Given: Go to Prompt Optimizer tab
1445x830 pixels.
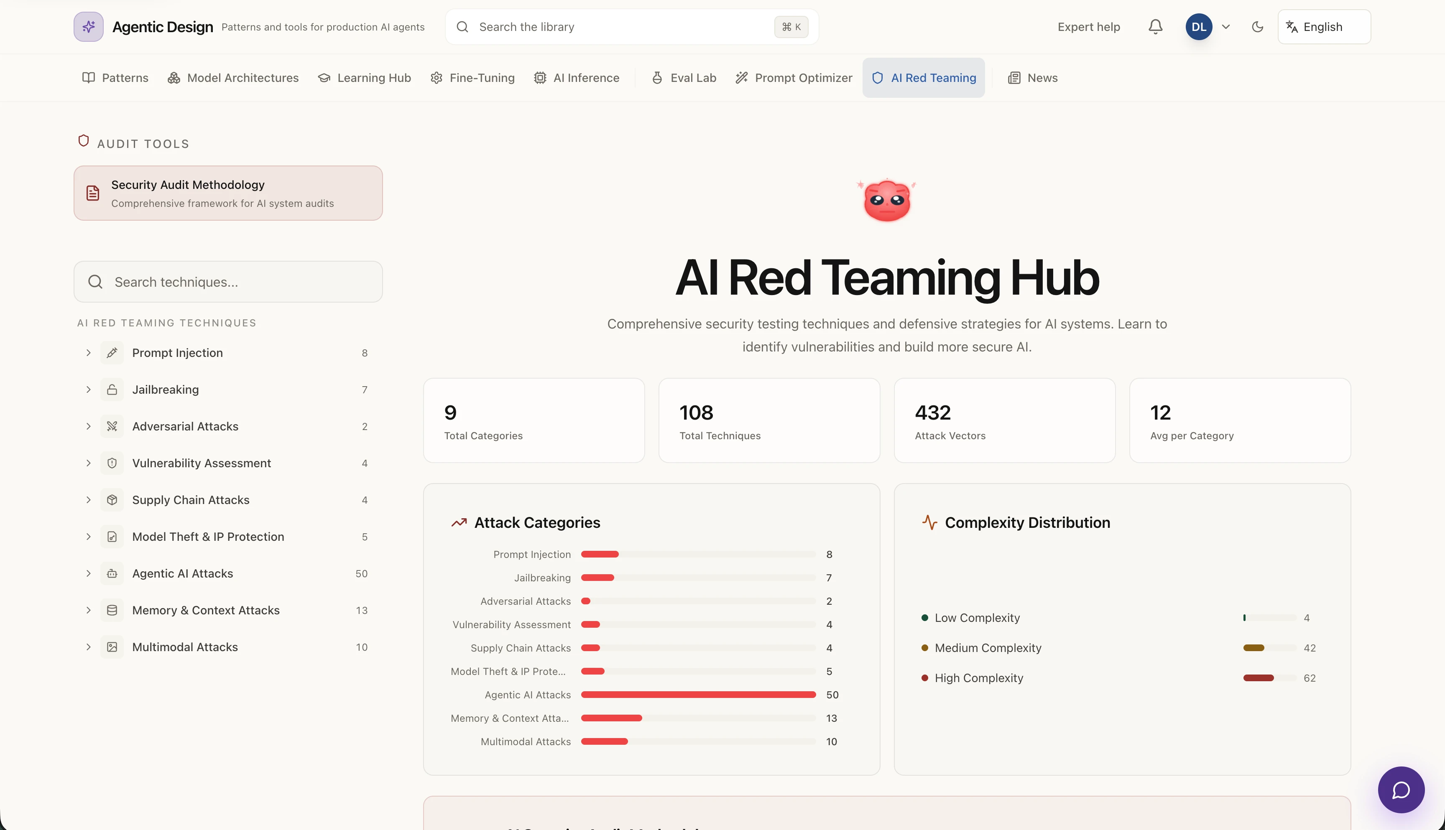Looking at the screenshot, I should click(794, 78).
